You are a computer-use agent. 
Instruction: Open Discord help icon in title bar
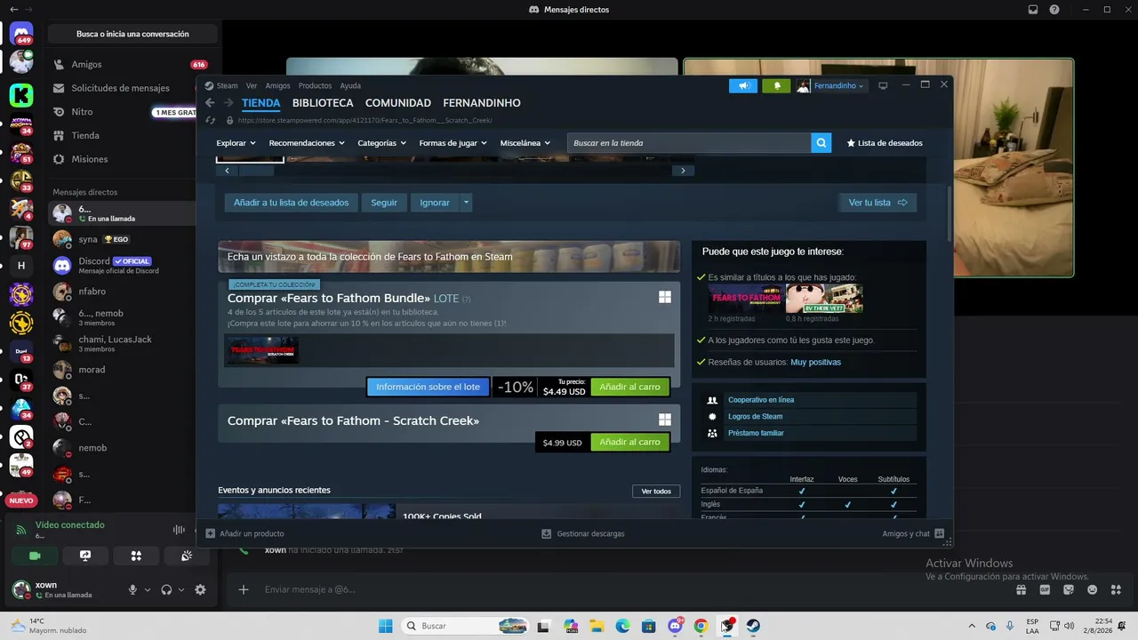pos(1054,10)
